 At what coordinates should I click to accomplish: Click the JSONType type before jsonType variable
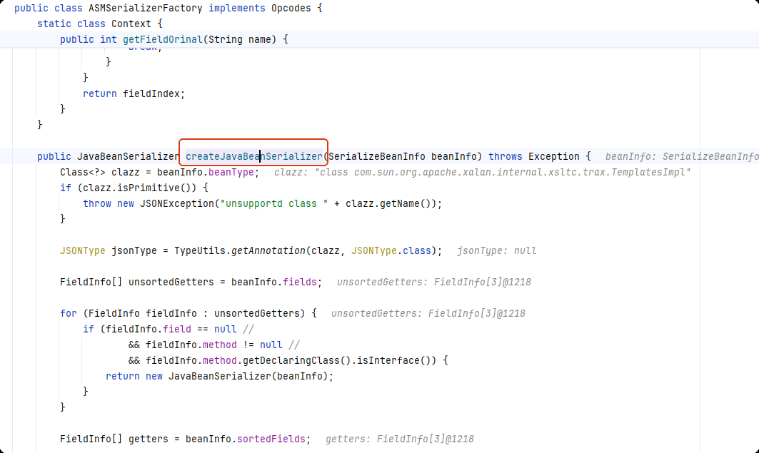click(83, 250)
